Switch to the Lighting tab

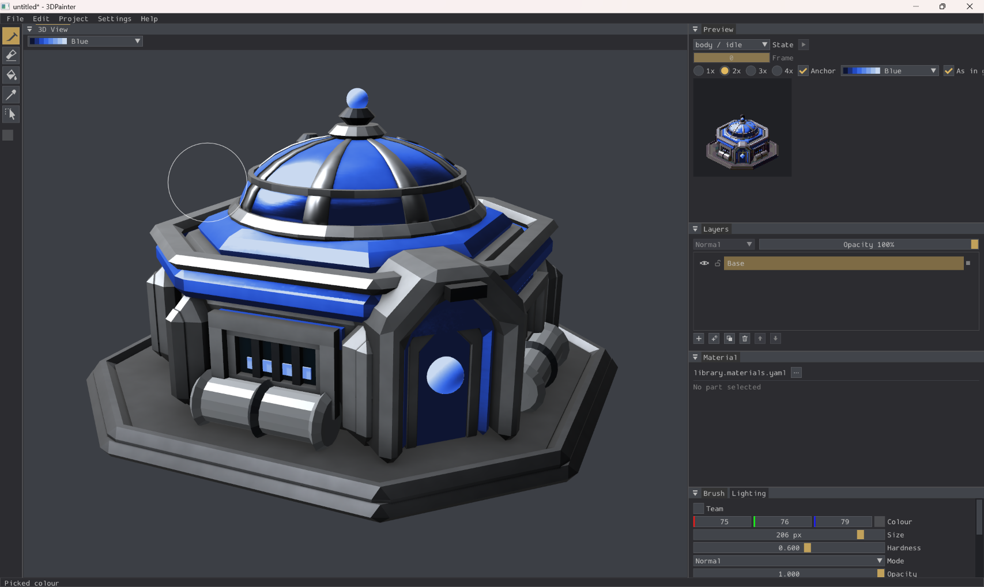[x=749, y=494]
